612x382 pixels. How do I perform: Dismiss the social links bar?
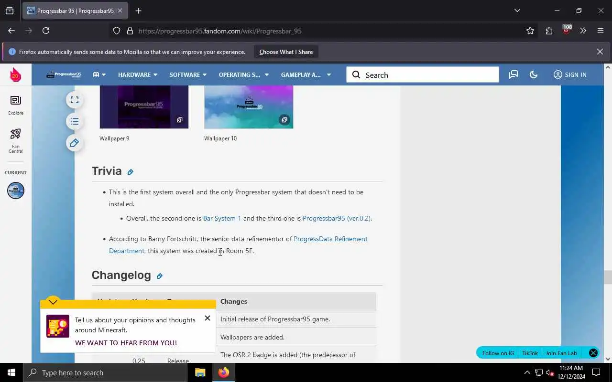tap(593, 353)
